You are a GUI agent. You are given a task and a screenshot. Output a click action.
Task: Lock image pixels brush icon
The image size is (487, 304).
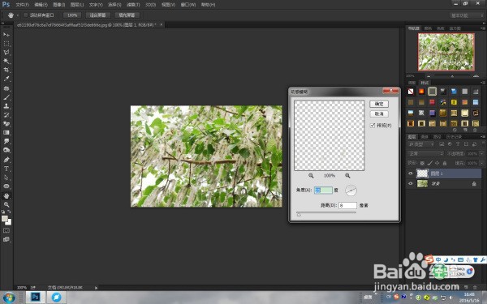[x=430, y=163]
